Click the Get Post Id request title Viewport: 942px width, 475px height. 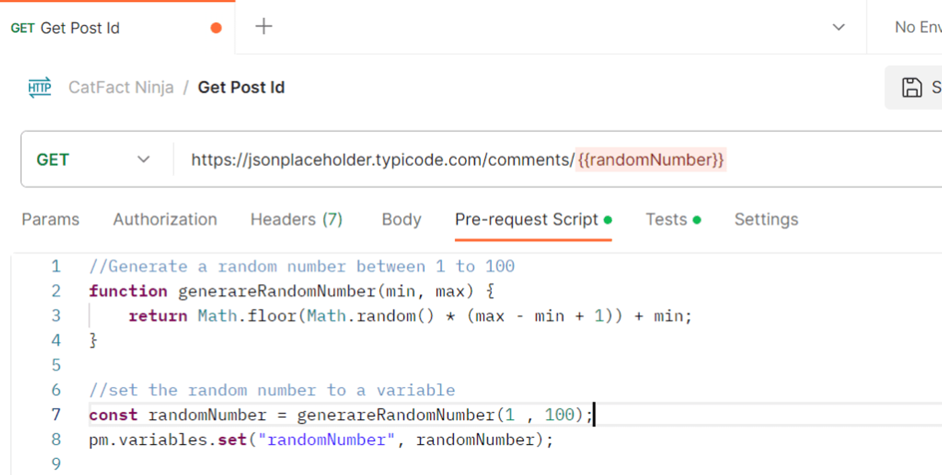tap(241, 87)
